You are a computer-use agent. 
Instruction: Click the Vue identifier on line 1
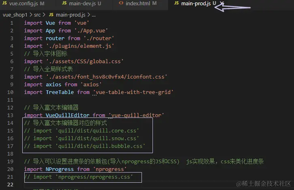click(50, 23)
